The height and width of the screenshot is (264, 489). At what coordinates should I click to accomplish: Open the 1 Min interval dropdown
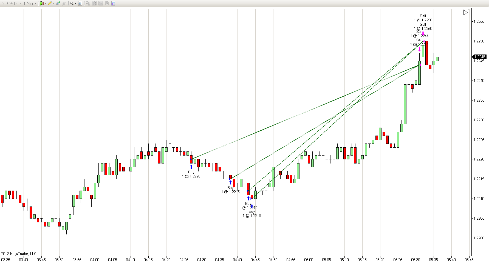point(30,4)
